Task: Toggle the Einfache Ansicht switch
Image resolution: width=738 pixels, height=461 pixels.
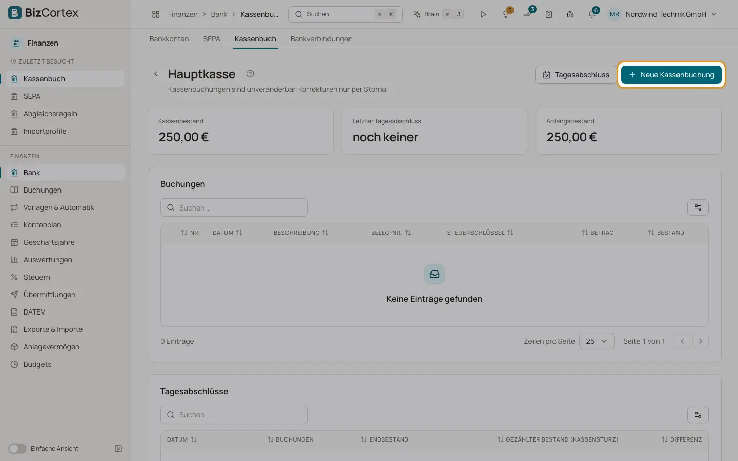Action: pyautogui.click(x=17, y=449)
